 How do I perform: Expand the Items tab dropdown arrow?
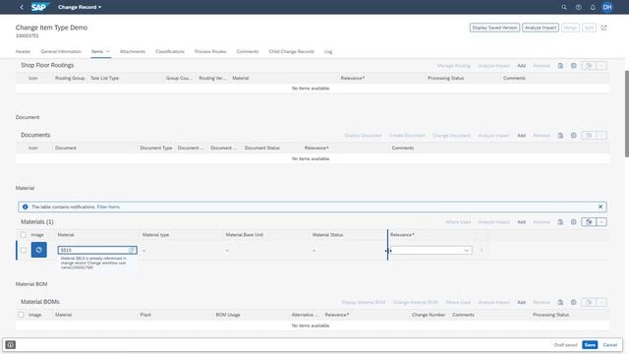[x=108, y=51]
